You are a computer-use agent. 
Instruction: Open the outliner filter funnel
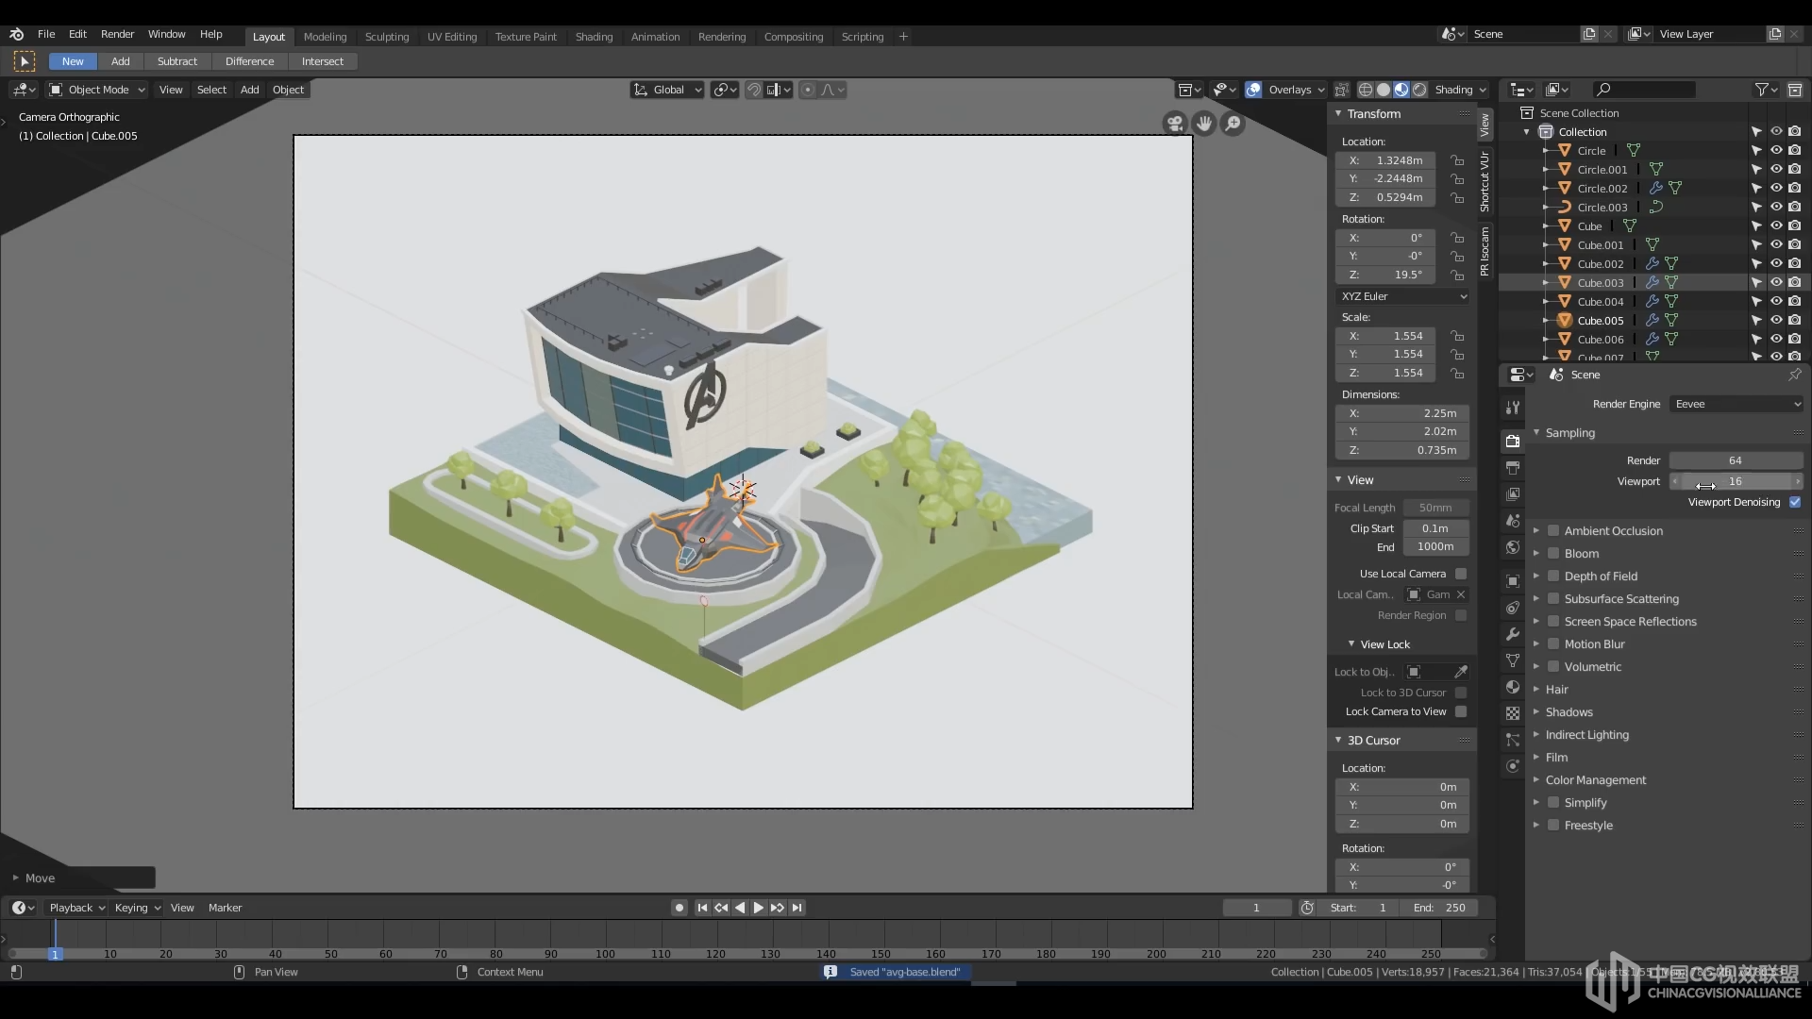tap(1765, 90)
